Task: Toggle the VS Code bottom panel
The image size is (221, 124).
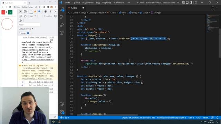Action: [187, 2]
